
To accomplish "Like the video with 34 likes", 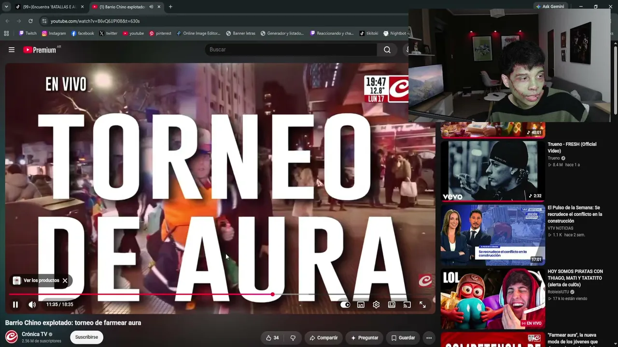I will point(272,338).
